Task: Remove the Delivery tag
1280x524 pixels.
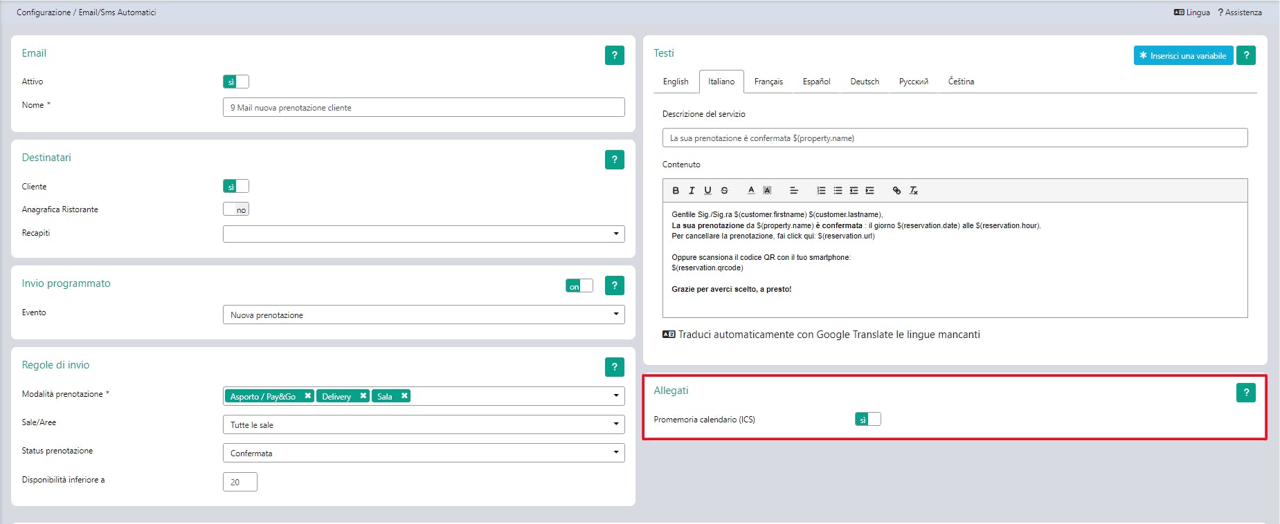Action: pos(363,396)
